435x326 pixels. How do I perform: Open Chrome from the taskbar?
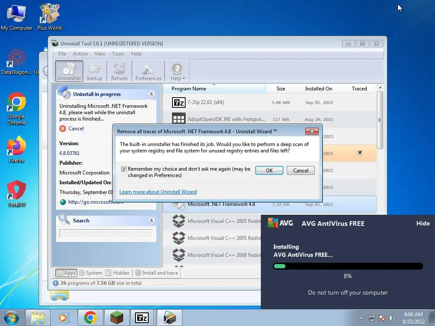(90, 318)
